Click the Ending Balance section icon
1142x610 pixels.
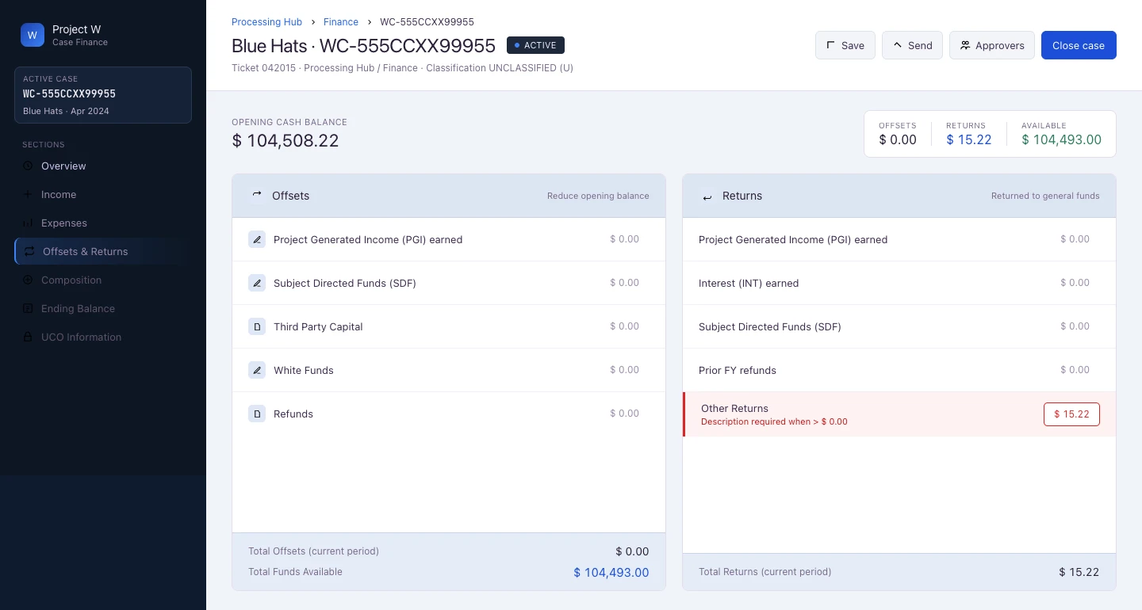pos(28,309)
